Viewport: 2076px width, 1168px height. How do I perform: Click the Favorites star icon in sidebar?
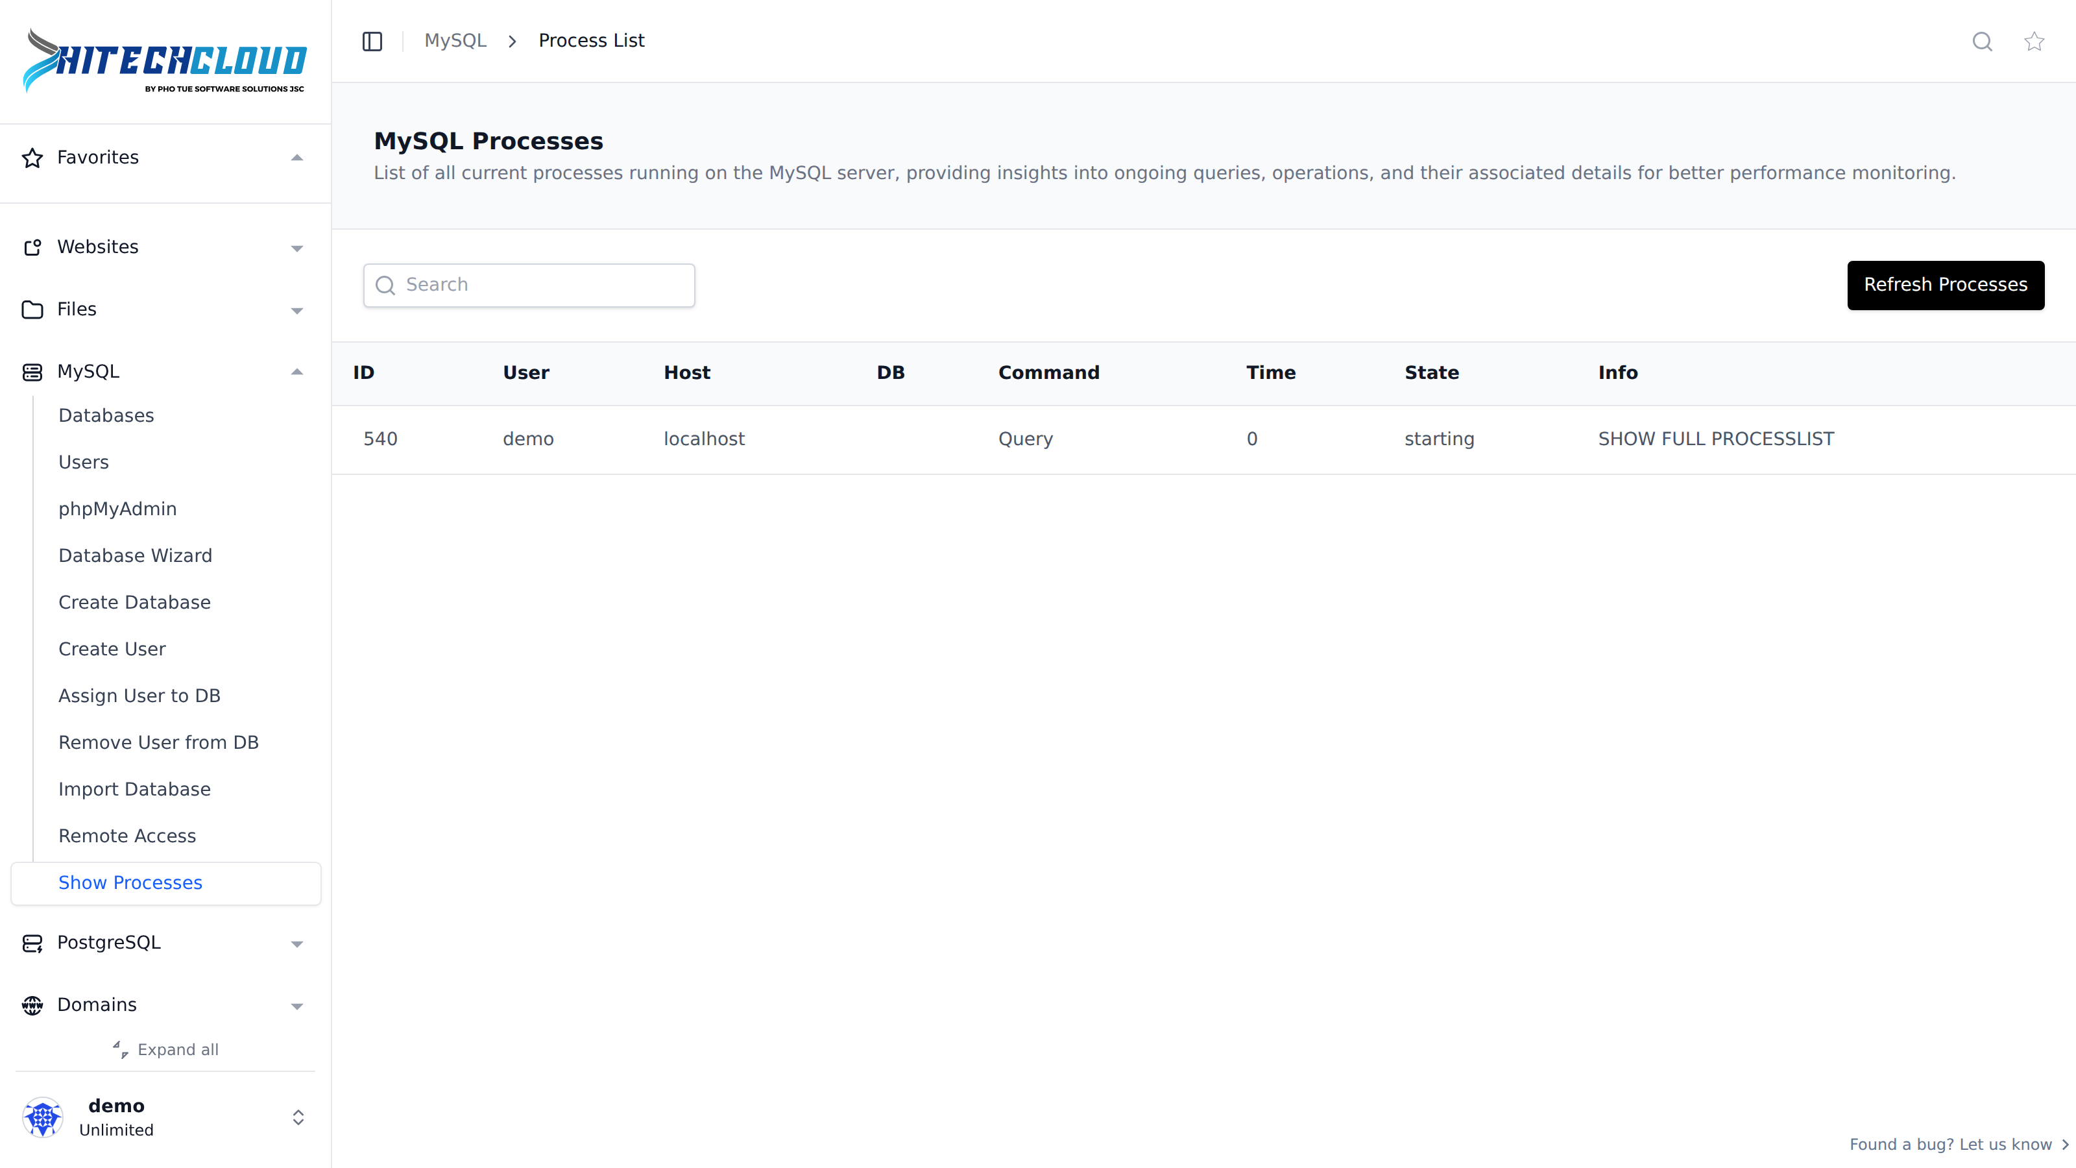(32, 158)
